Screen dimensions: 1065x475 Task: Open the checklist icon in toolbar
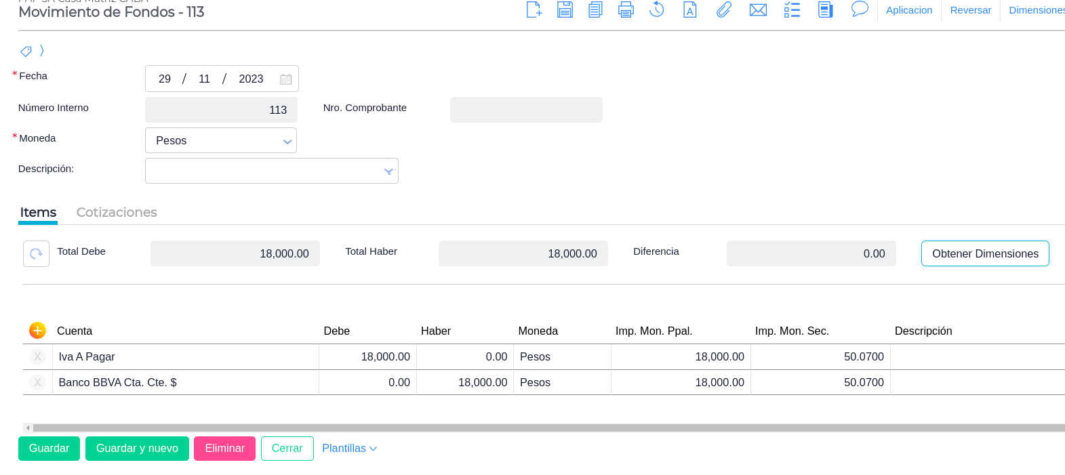[792, 9]
